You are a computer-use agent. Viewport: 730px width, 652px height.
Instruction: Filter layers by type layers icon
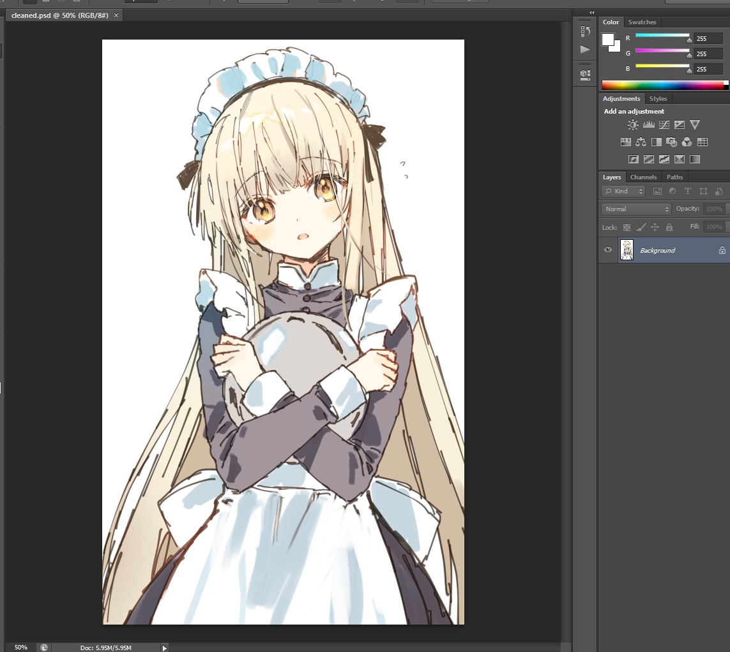[688, 191]
